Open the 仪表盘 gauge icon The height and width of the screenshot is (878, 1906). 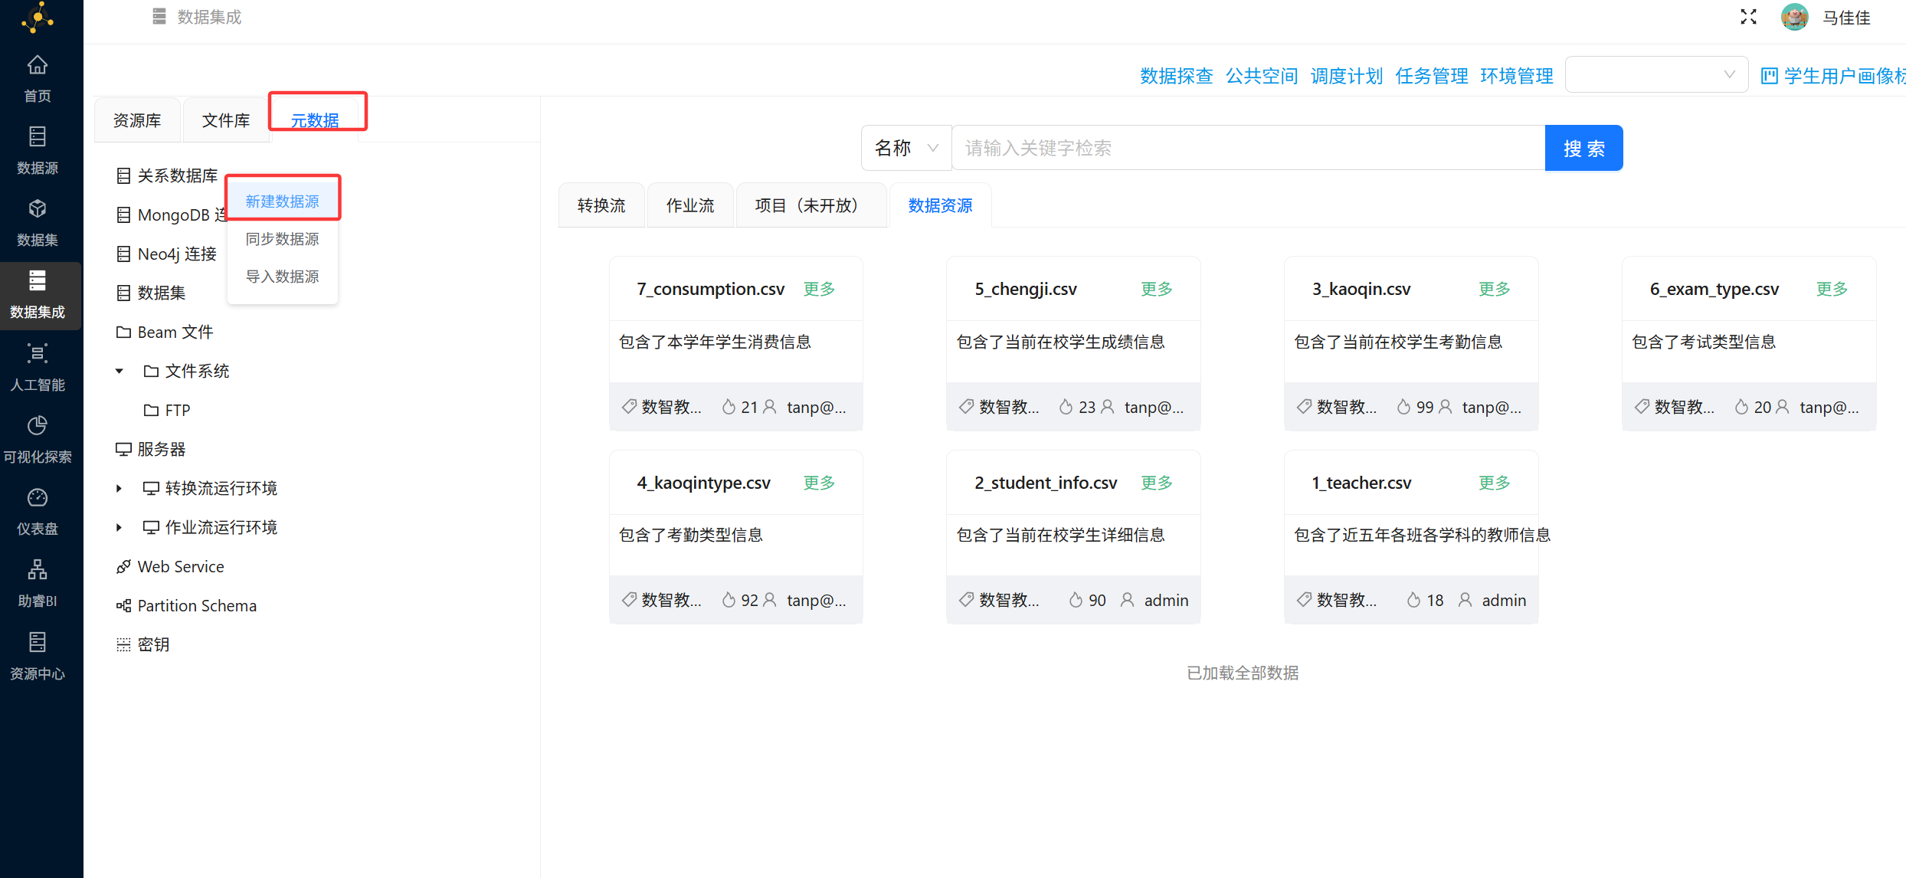[x=37, y=498]
